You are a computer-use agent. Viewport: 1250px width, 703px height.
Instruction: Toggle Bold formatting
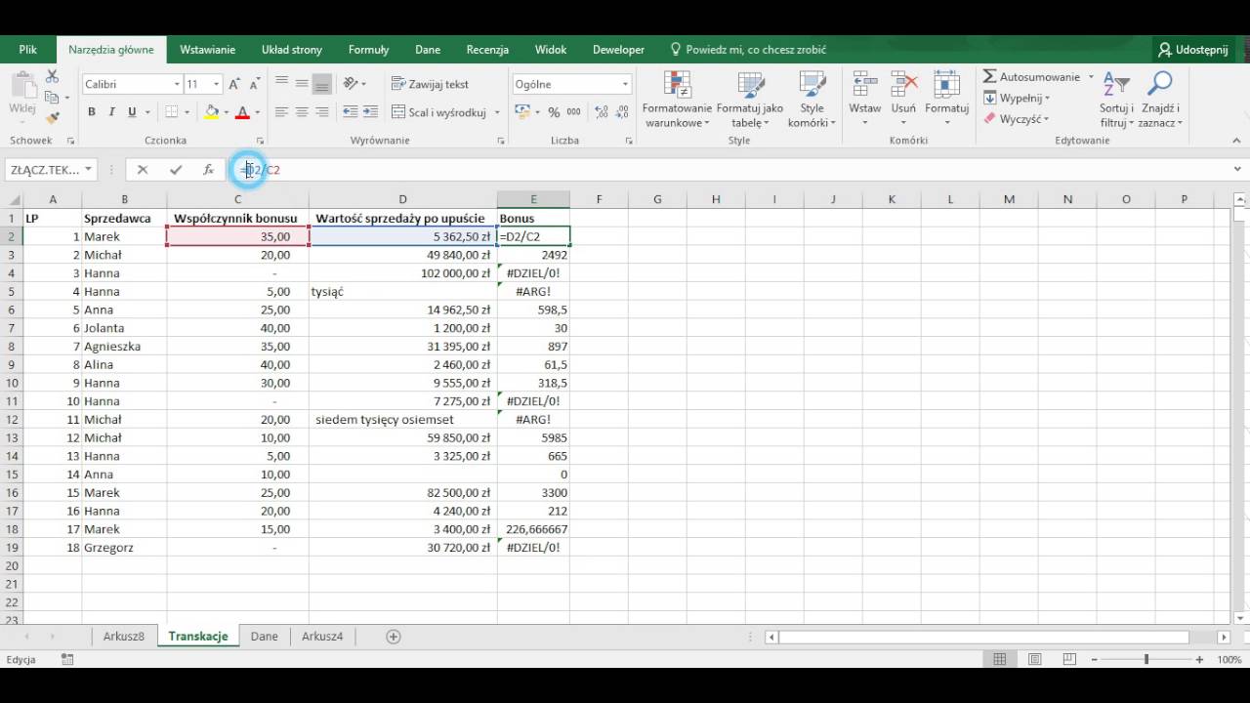tap(92, 112)
